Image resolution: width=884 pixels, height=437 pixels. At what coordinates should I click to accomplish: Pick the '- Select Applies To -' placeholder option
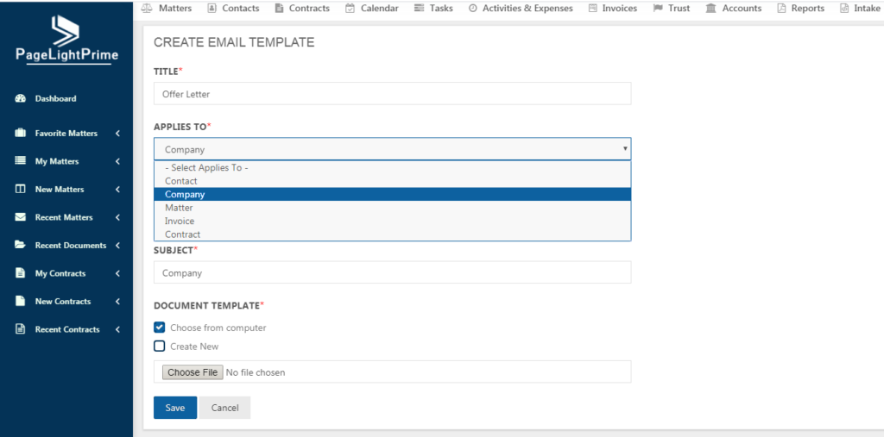[x=393, y=168]
